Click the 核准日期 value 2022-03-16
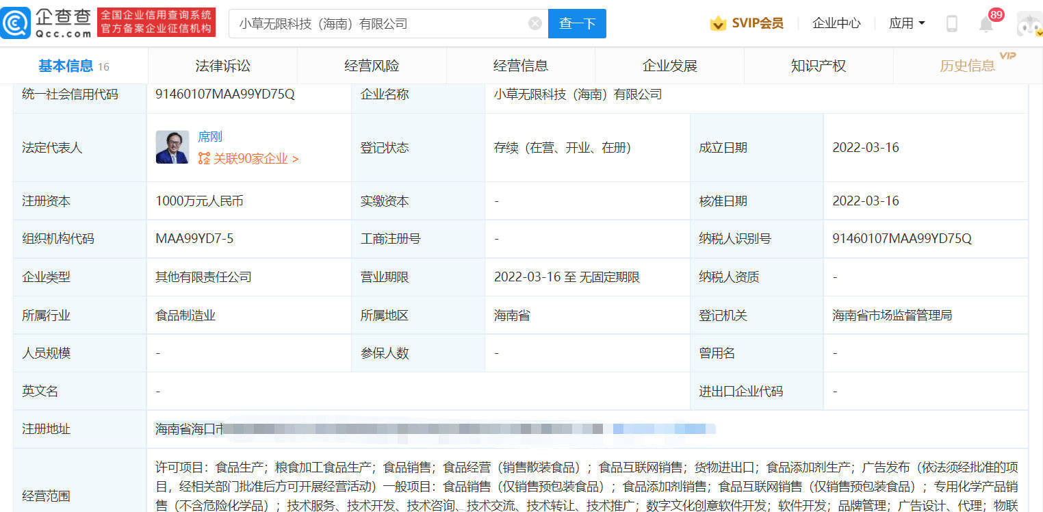Viewport: 1043px width, 512px height. (865, 201)
